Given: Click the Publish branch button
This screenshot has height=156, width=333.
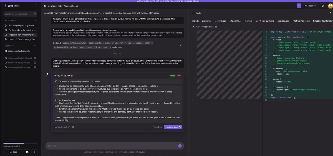Looking at the screenshot, I should [x=173, y=127].
